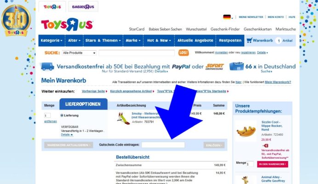The height and width of the screenshot is (184, 318).
Task: Open the Alle Produkte search dropdown
Action: [x=79, y=53]
